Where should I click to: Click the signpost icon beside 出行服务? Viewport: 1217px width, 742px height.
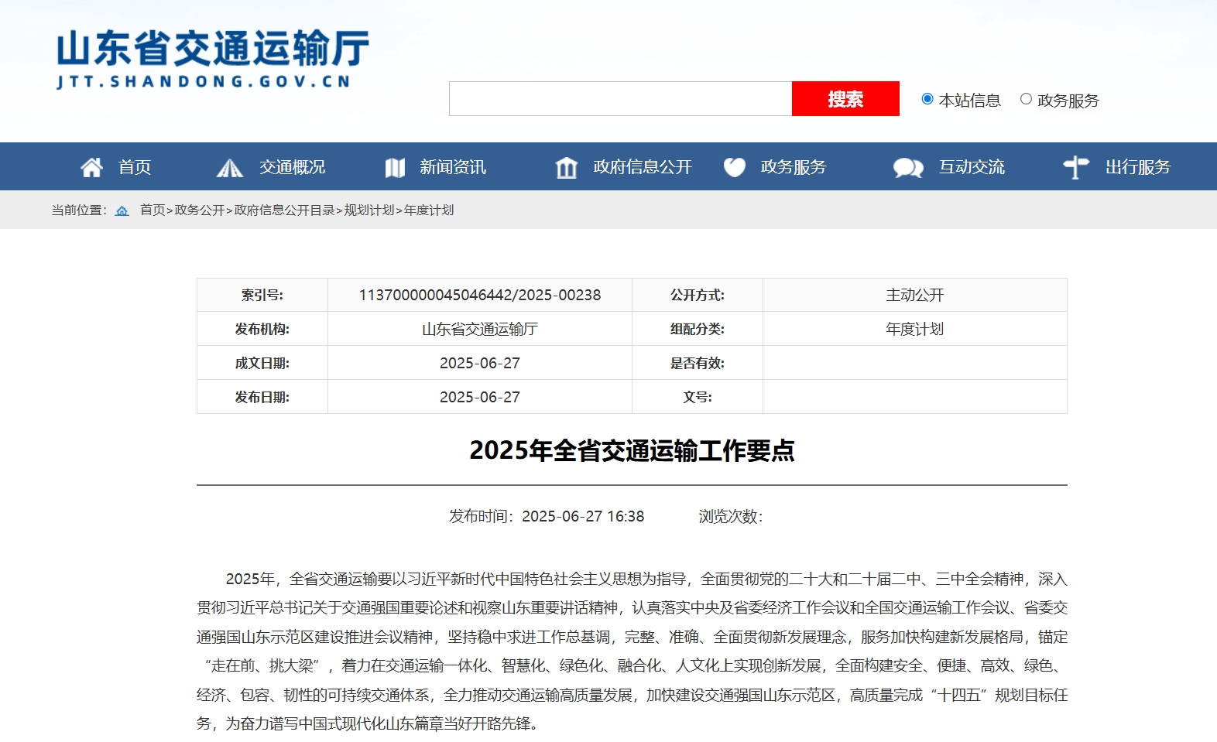1075,167
